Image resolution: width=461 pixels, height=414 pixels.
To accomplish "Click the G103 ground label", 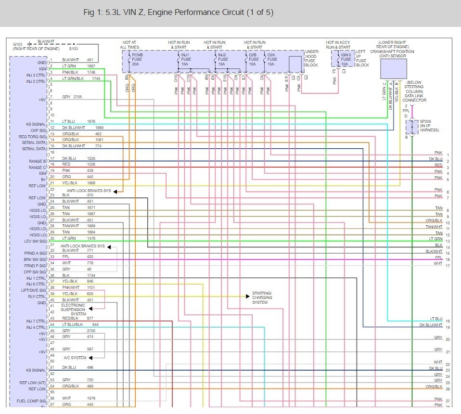I will [x=17, y=44].
